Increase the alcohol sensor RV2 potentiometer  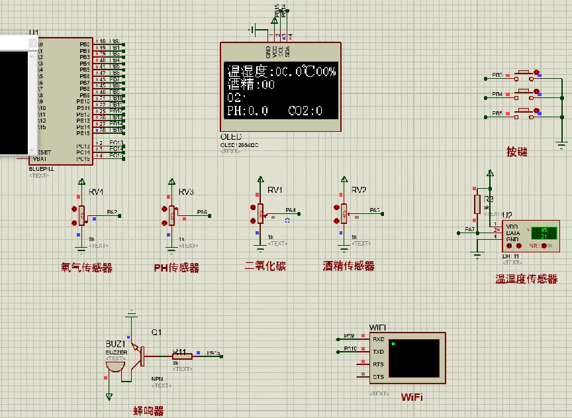tap(335, 208)
